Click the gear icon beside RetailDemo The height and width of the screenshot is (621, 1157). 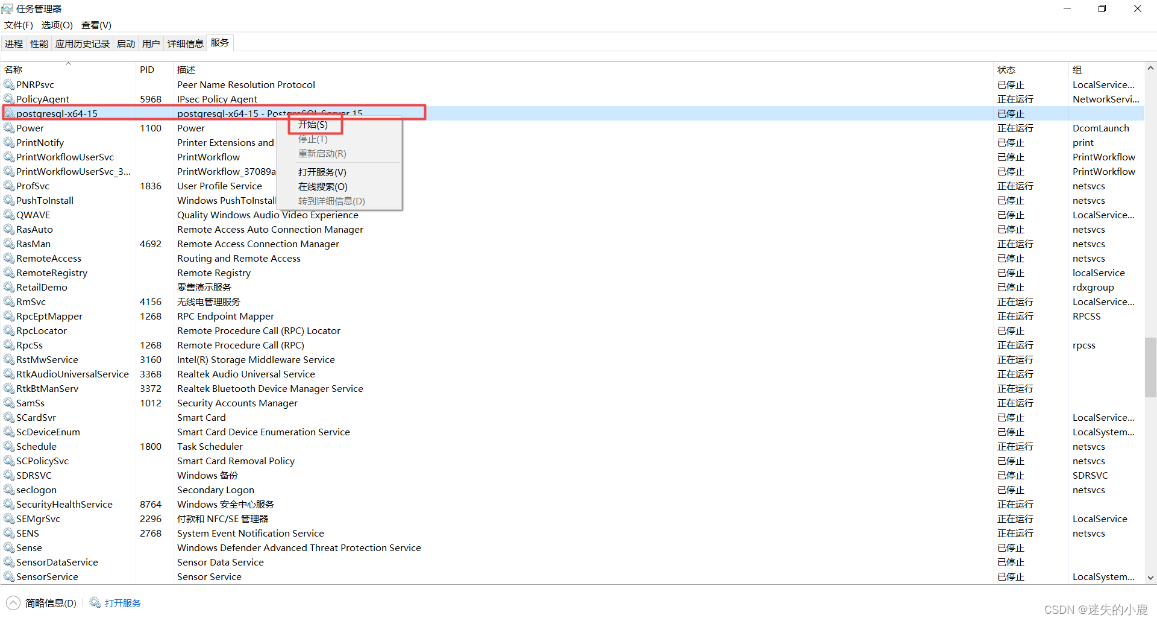9,287
